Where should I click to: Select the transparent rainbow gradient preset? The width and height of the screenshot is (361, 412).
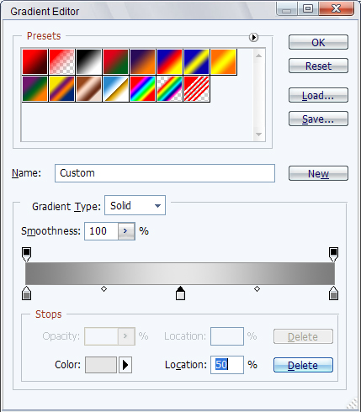pos(170,89)
